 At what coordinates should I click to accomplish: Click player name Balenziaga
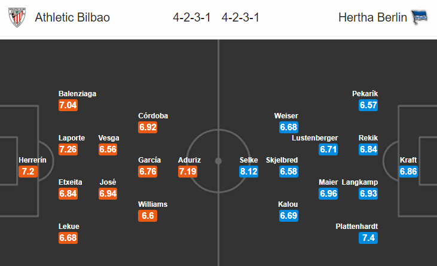(x=77, y=94)
